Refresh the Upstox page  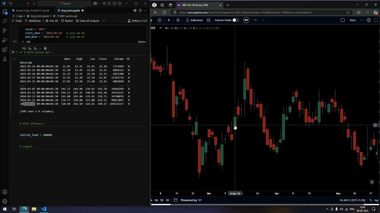coord(164,12)
